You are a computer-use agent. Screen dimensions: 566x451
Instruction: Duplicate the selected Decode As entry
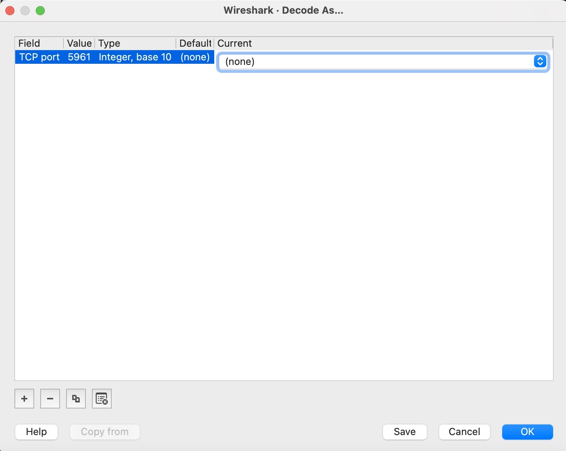pos(76,399)
